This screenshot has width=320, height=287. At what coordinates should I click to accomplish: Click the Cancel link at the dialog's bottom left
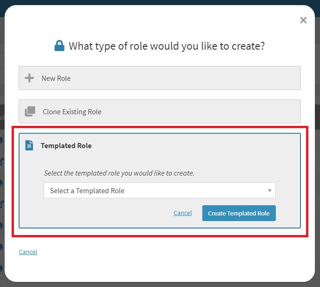28,252
